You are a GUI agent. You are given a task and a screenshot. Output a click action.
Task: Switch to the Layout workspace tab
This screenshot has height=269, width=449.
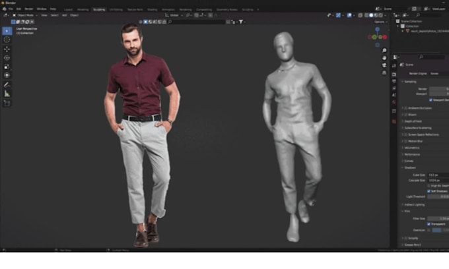point(68,10)
